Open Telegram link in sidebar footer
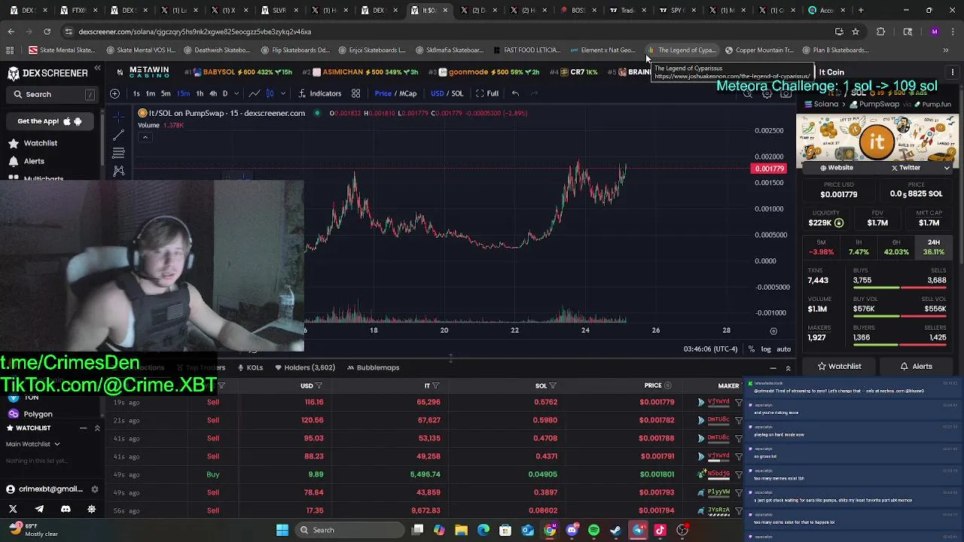Screen dimensions: 964x542 point(39,510)
